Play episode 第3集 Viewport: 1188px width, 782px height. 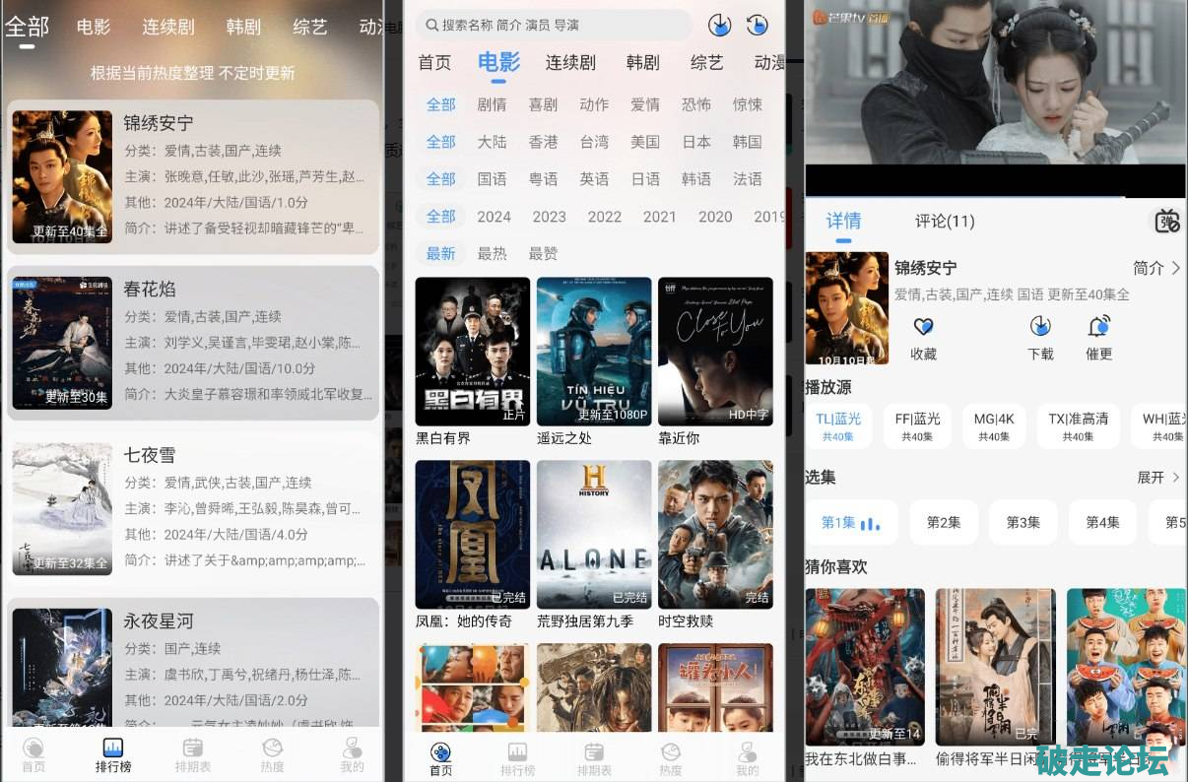point(1023,522)
